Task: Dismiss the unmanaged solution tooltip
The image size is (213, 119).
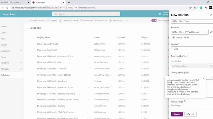Action: click(x=203, y=78)
